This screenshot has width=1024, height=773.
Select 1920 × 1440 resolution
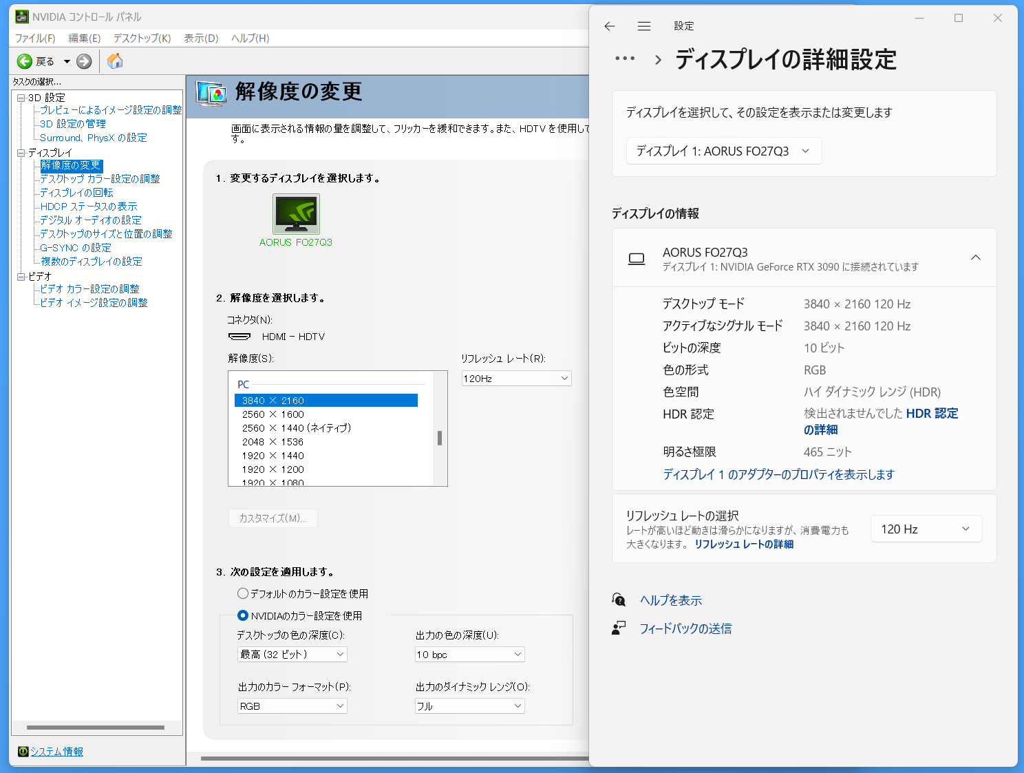click(273, 456)
